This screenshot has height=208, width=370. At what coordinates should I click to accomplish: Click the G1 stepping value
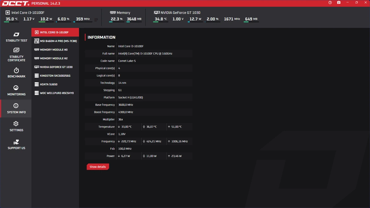click(x=120, y=90)
